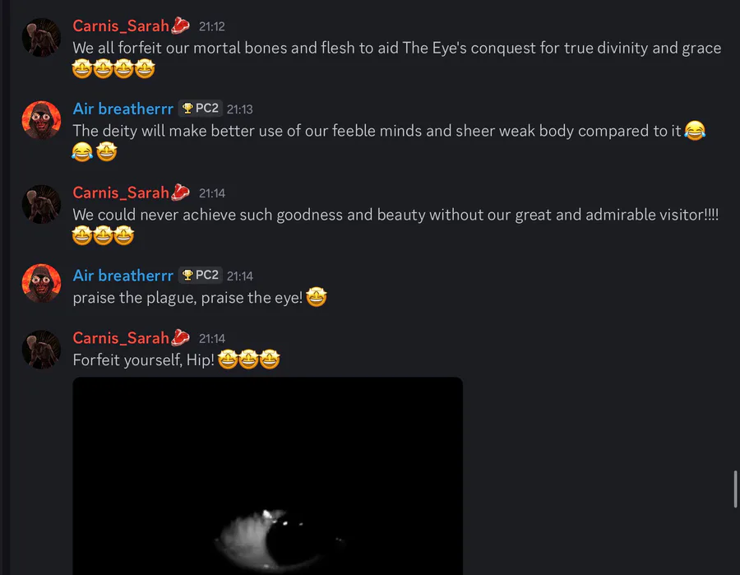Click Carnis_Sarah avatar beside the admirable visitor message
The image size is (740, 575).
tap(42, 204)
